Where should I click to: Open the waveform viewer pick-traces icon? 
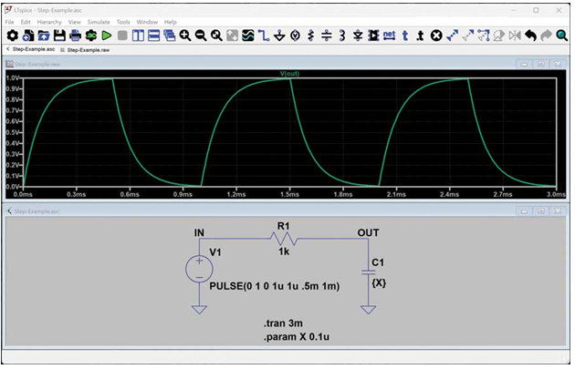click(248, 36)
